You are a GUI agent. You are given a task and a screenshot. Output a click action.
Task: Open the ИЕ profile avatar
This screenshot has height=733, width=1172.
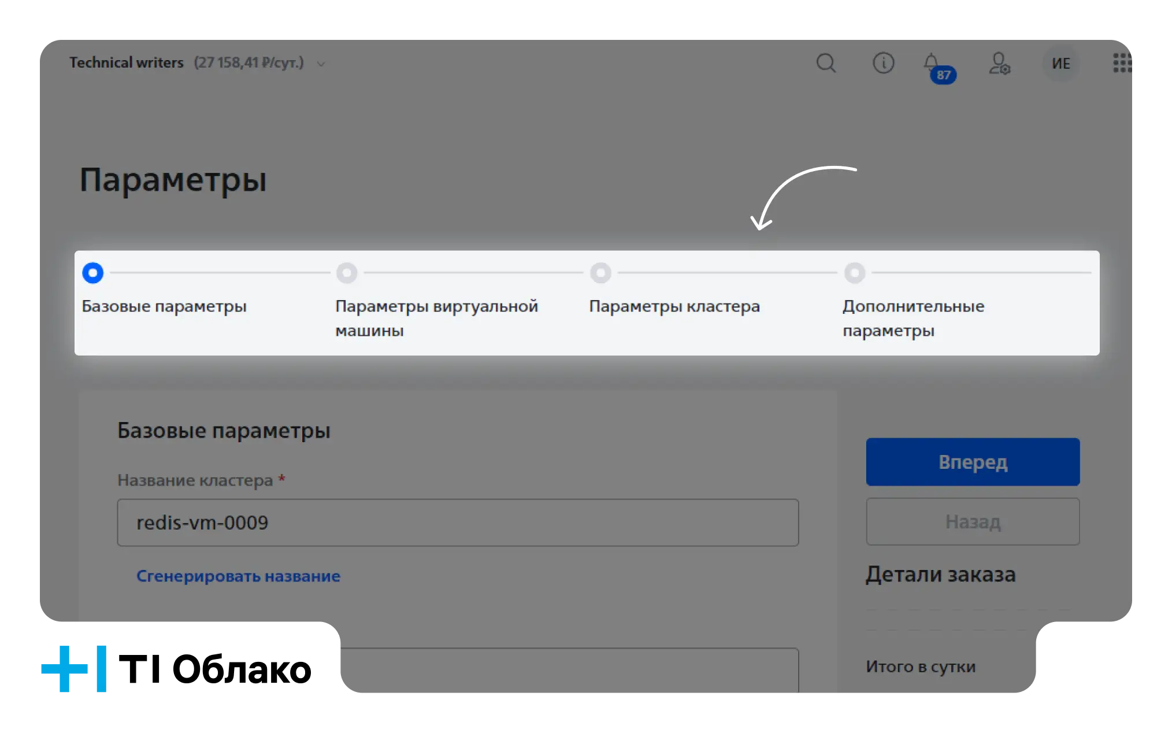[1061, 64]
